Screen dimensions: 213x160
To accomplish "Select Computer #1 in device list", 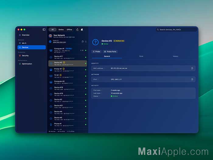I will pos(68,50).
